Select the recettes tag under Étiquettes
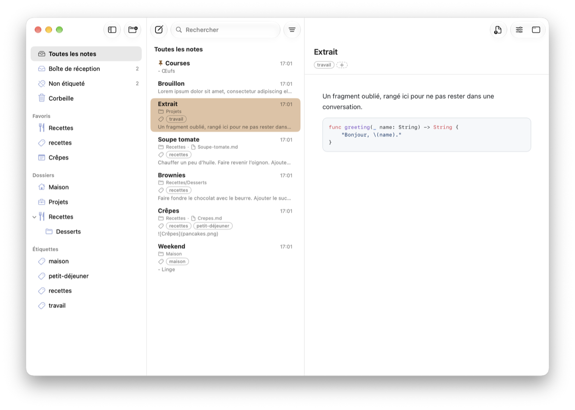This screenshot has width=575, height=410. 86,290
